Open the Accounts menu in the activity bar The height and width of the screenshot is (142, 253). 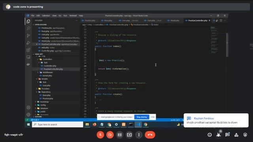click(28, 108)
